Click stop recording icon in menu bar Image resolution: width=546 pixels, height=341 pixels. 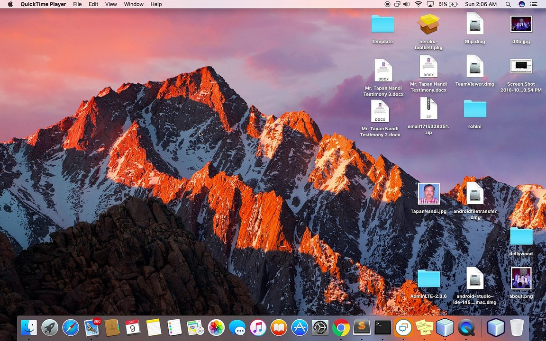tap(387, 4)
